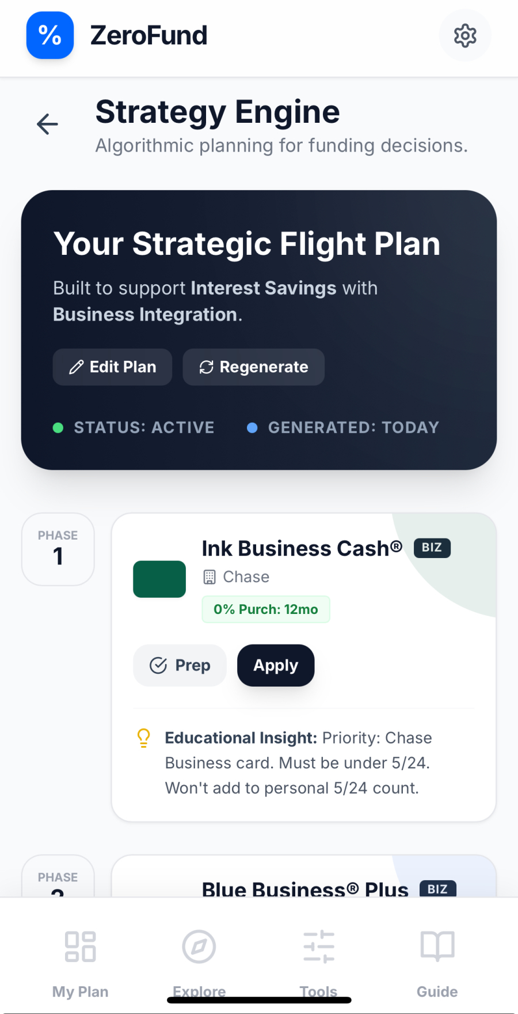The height and width of the screenshot is (1014, 518).
Task: Toggle Prep for Ink Business Cash
Action: [180, 665]
